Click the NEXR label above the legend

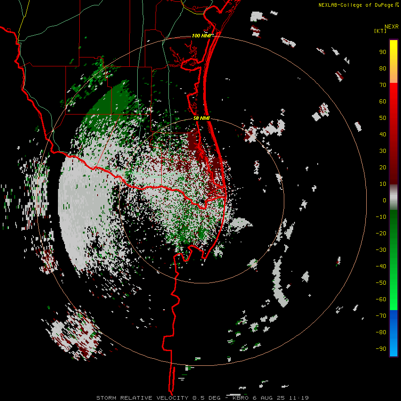click(392, 26)
